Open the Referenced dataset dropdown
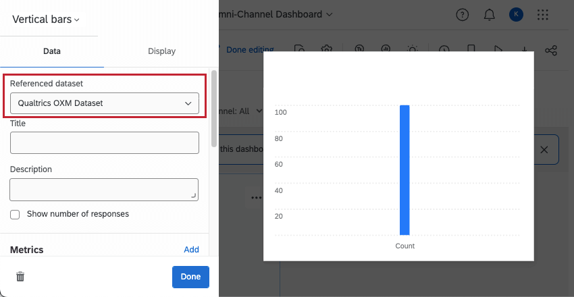 coord(105,103)
